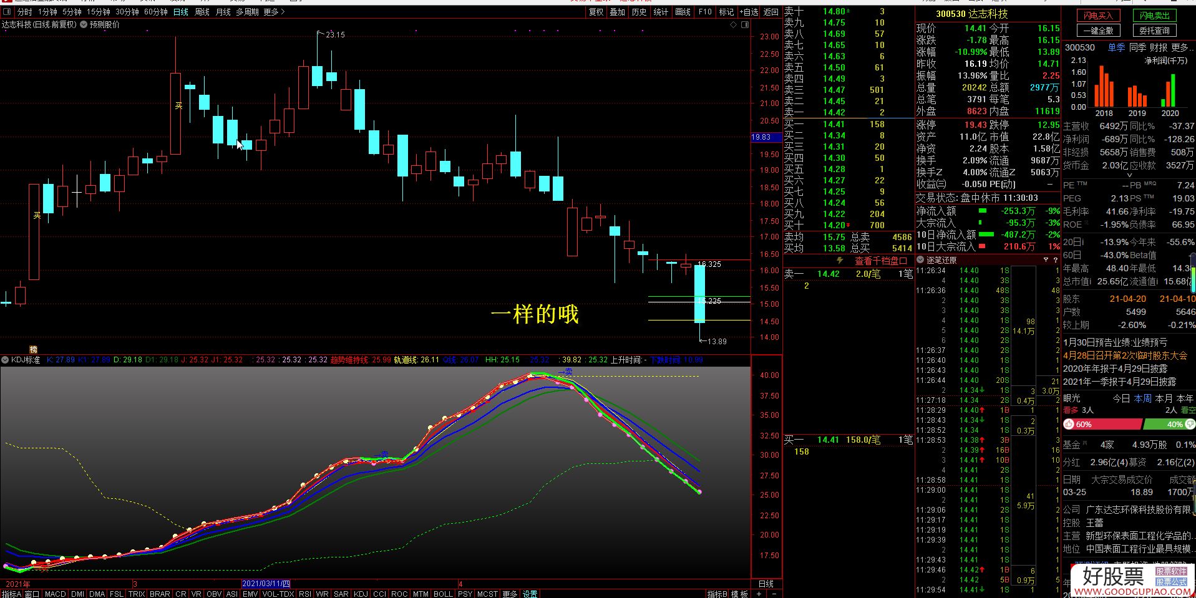The image size is (1196, 598).
Task: Select the MACD indicator tab
Action: [55, 594]
